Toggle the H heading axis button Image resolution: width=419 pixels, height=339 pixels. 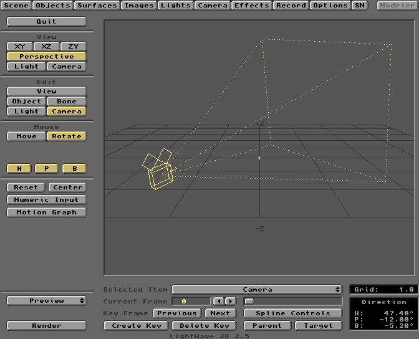[19, 168]
